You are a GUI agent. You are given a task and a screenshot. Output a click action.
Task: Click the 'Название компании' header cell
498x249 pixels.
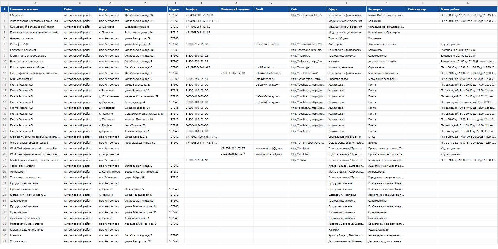coord(35,9)
